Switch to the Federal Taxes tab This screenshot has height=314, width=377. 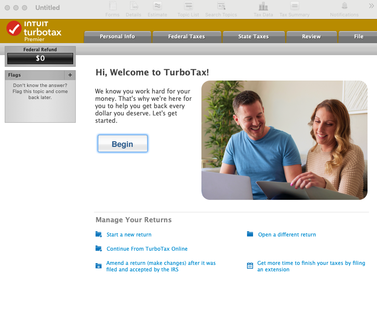pos(187,37)
